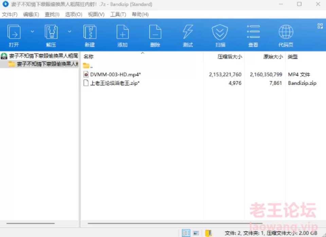This screenshot has width=326, height=237.
Task: Start the Scan (扫描) shield tool
Action: pos(220,32)
